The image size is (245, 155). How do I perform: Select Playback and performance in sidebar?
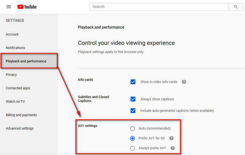tap(26, 61)
